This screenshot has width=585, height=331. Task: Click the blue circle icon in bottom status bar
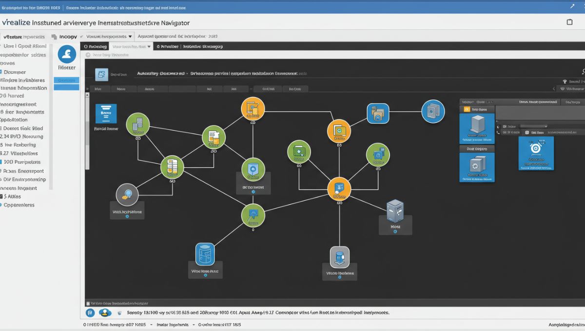(90, 313)
